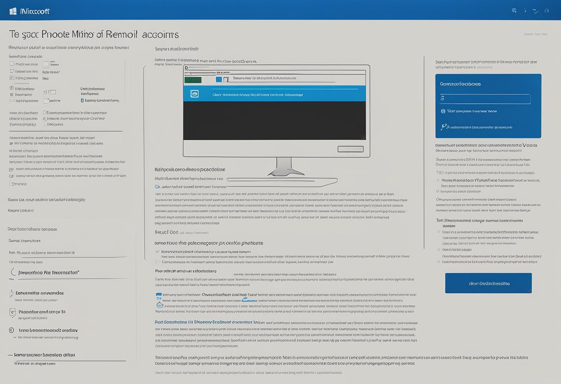Click the crescent icon in the left sidebar
The width and height of the screenshot is (561, 384).
click(x=13, y=273)
